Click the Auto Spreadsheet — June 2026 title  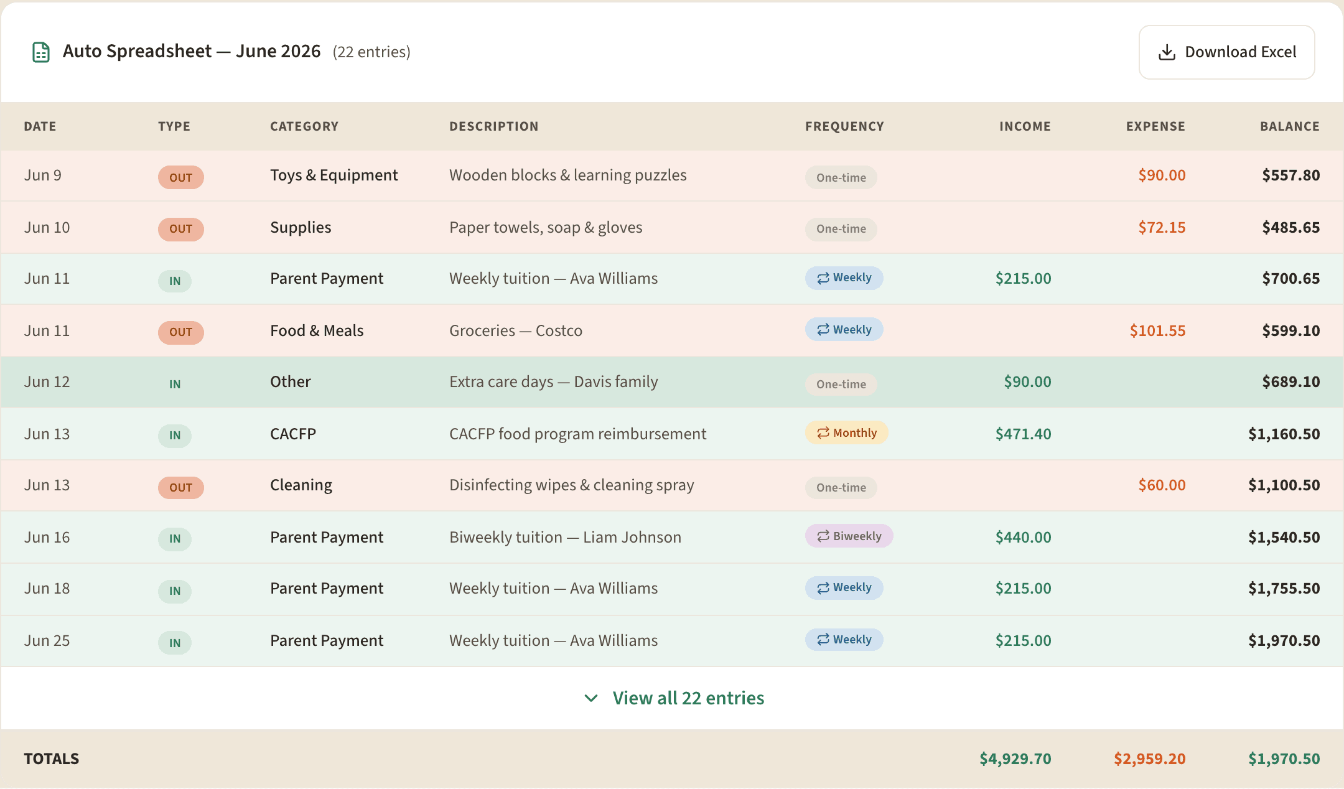pyautogui.click(x=192, y=52)
